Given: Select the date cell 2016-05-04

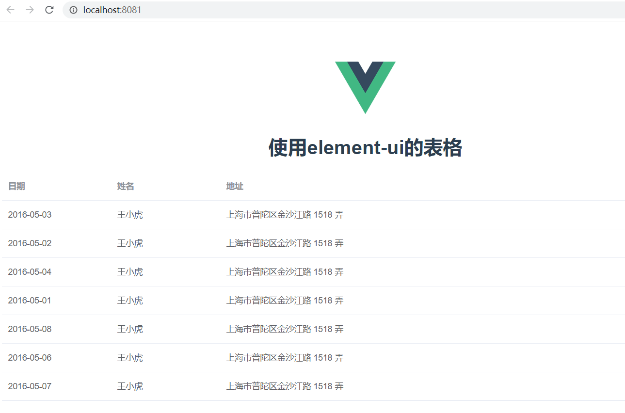Looking at the screenshot, I should [x=30, y=272].
